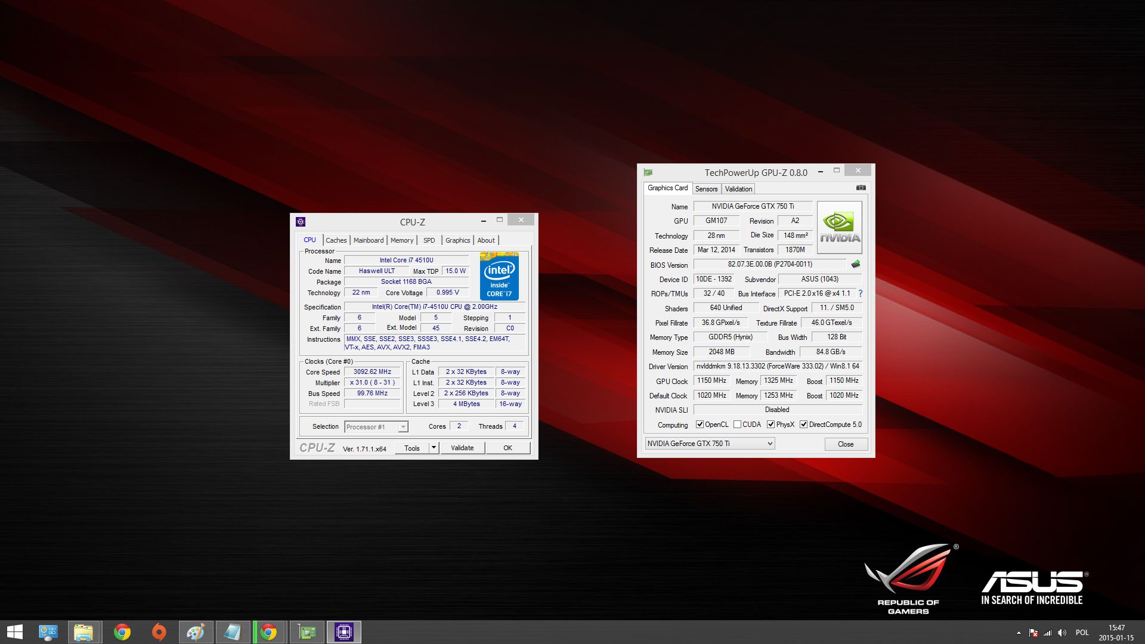1145x644 pixels.
Task: Click the GPU-Z screenshot camera icon
Action: pos(861,188)
